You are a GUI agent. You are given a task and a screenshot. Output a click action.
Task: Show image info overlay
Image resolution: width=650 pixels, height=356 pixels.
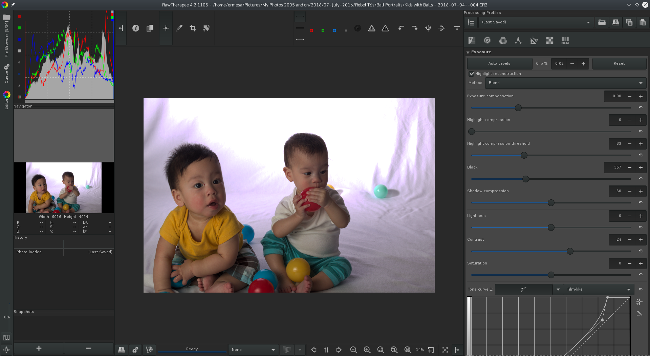(135, 28)
